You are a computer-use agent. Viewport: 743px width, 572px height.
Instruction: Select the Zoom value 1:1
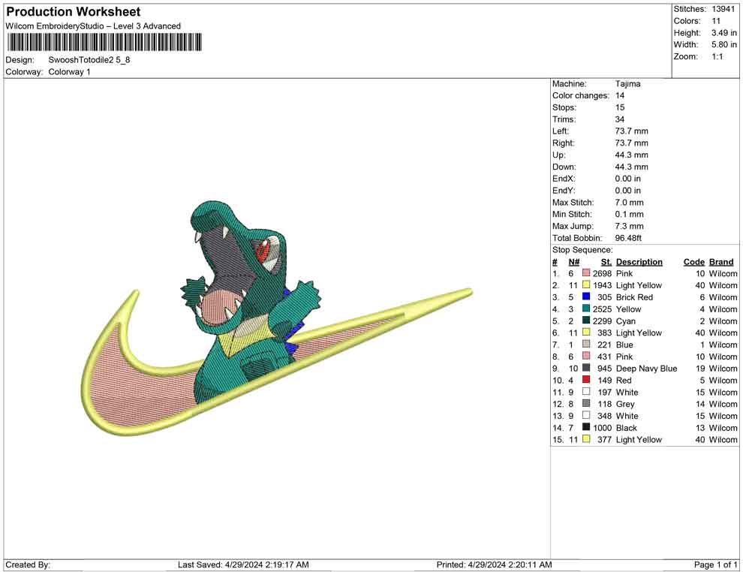(717, 56)
